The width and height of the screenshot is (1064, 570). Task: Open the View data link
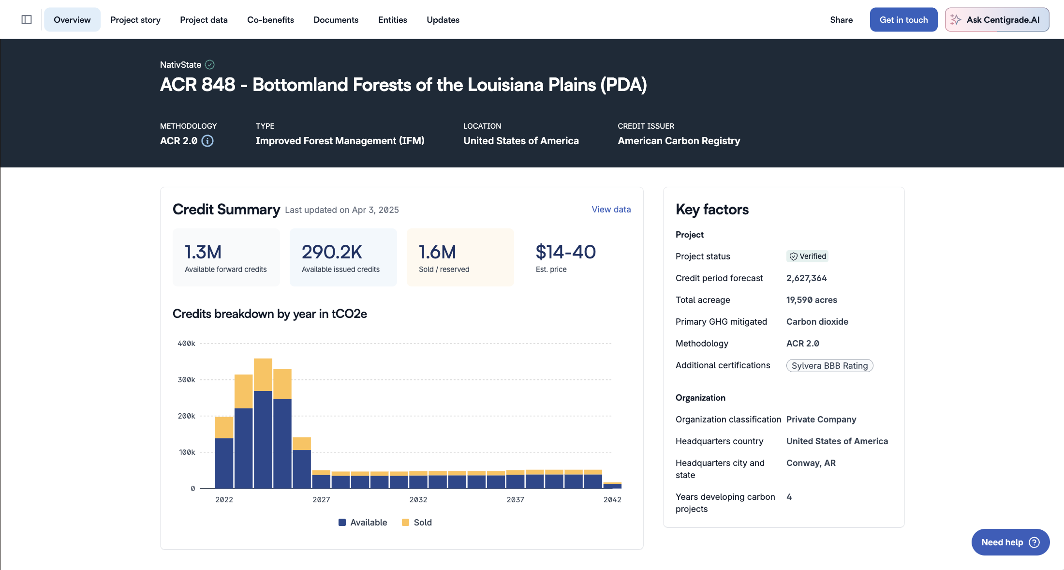(x=611, y=210)
